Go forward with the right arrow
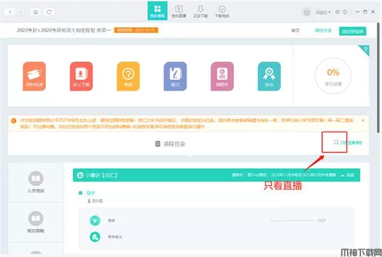 21,11
